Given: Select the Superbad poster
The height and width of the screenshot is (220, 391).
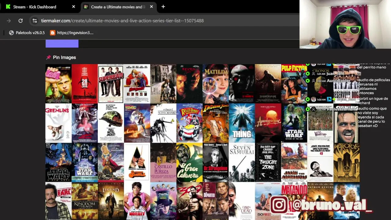Looking at the screenshot, I should [111, 84].
